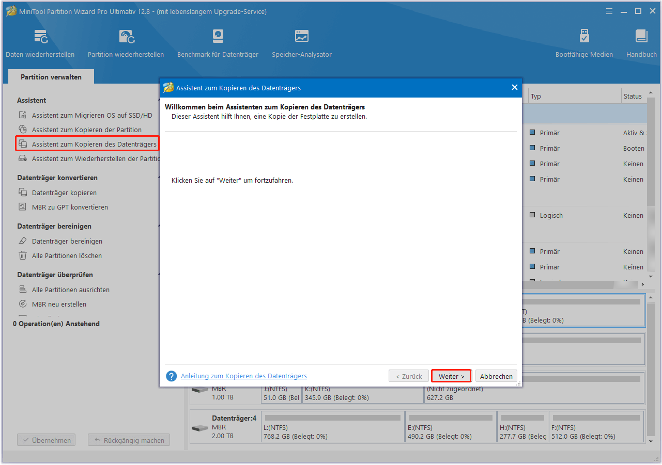662x465 pixels.
Task: Open Daten wiederherstellen tool
Action: [x=40, y=43]
